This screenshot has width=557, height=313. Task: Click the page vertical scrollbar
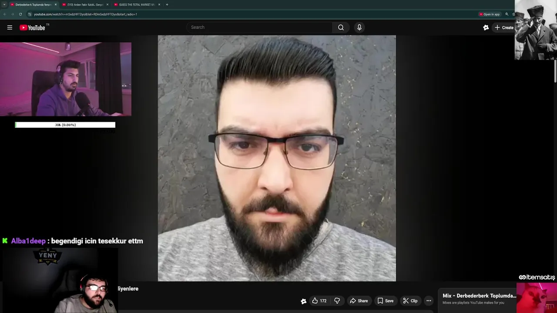click(x=555, y=70)
